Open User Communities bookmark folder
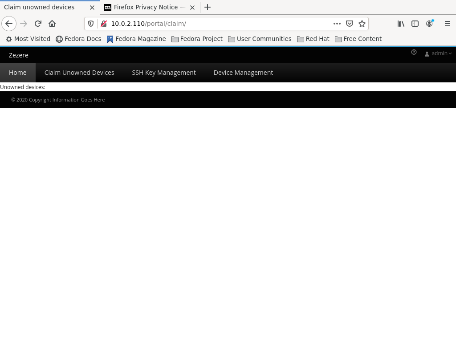The height and width of the screenshot is (342, 456). click(x=260, y=39)
